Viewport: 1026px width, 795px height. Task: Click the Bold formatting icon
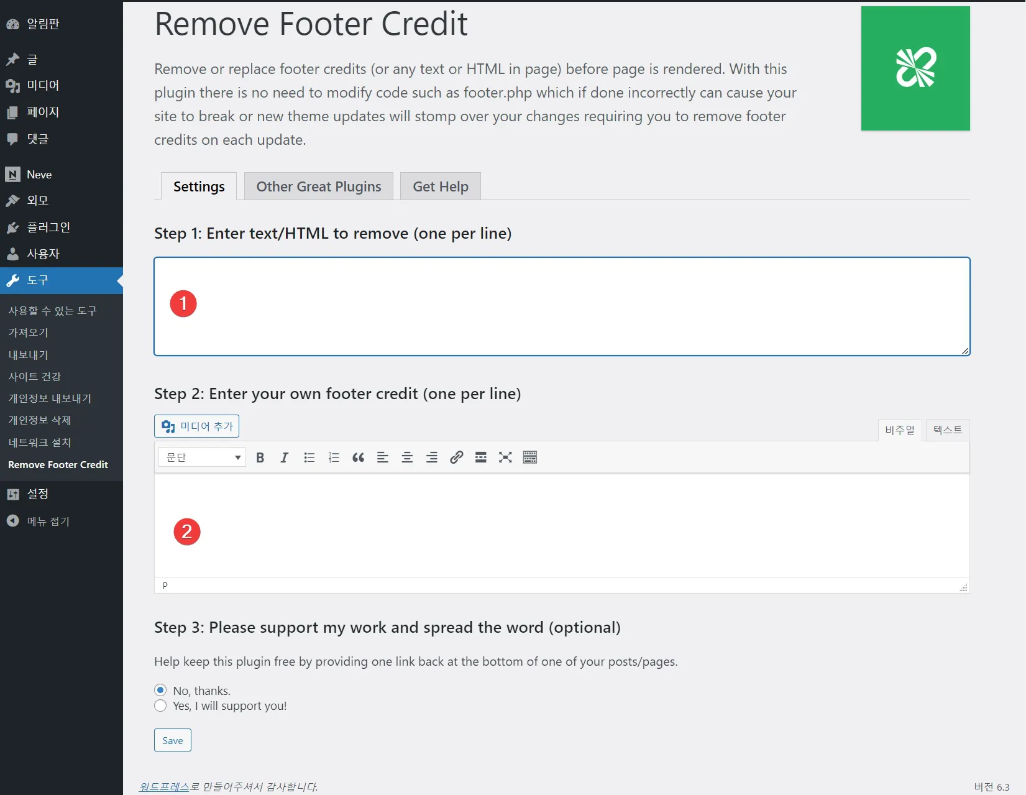pyautogui.click(x=260, y=457)
